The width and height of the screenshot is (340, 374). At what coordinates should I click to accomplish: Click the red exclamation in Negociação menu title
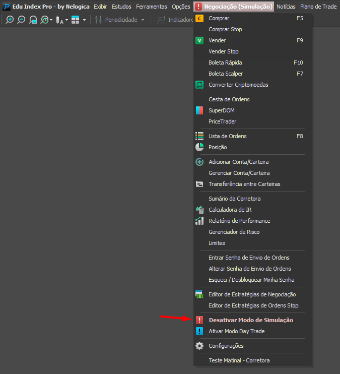[x=198, y=7]
